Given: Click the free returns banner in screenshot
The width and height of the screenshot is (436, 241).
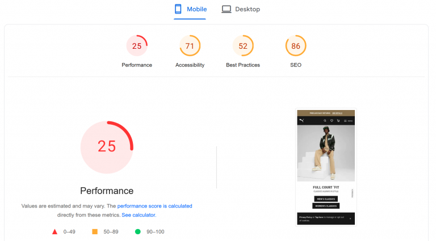Looking at the screenshot, I should click(326, 113).
